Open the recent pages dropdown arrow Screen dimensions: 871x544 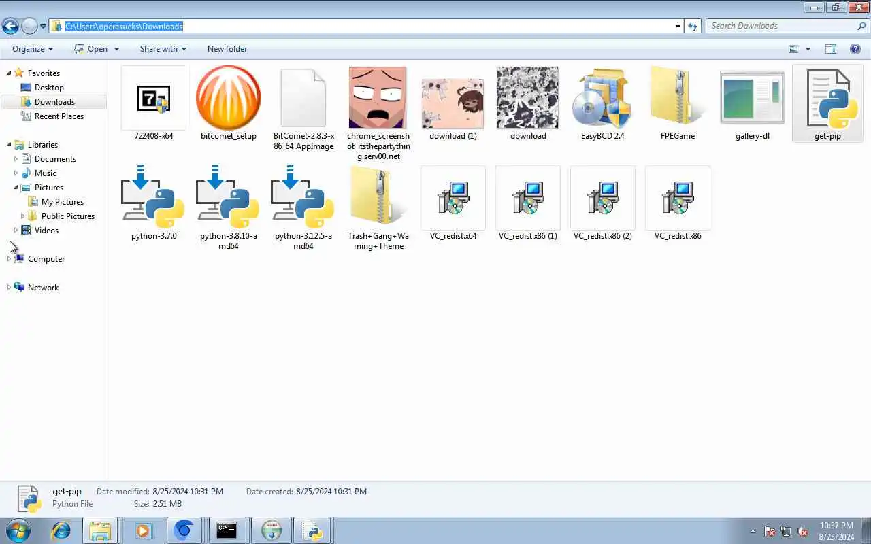pyautogui.click(x=43, y=27)
